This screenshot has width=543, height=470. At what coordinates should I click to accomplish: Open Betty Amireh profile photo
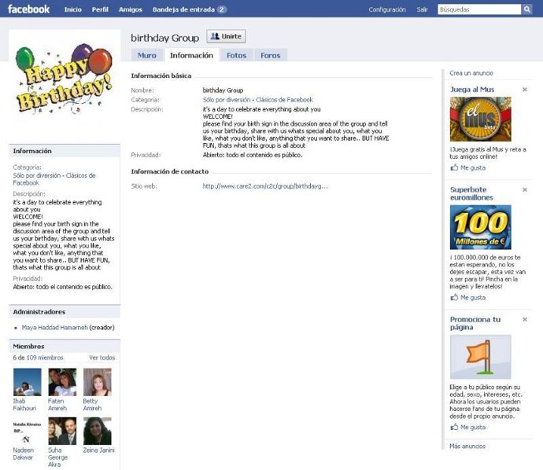click(x=98, y=382)
